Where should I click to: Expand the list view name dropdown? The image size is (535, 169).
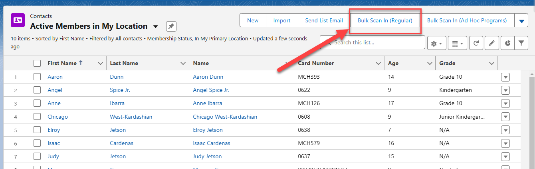(x=156, y=27)
